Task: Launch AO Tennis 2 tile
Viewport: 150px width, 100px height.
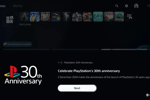Action: 35,16
